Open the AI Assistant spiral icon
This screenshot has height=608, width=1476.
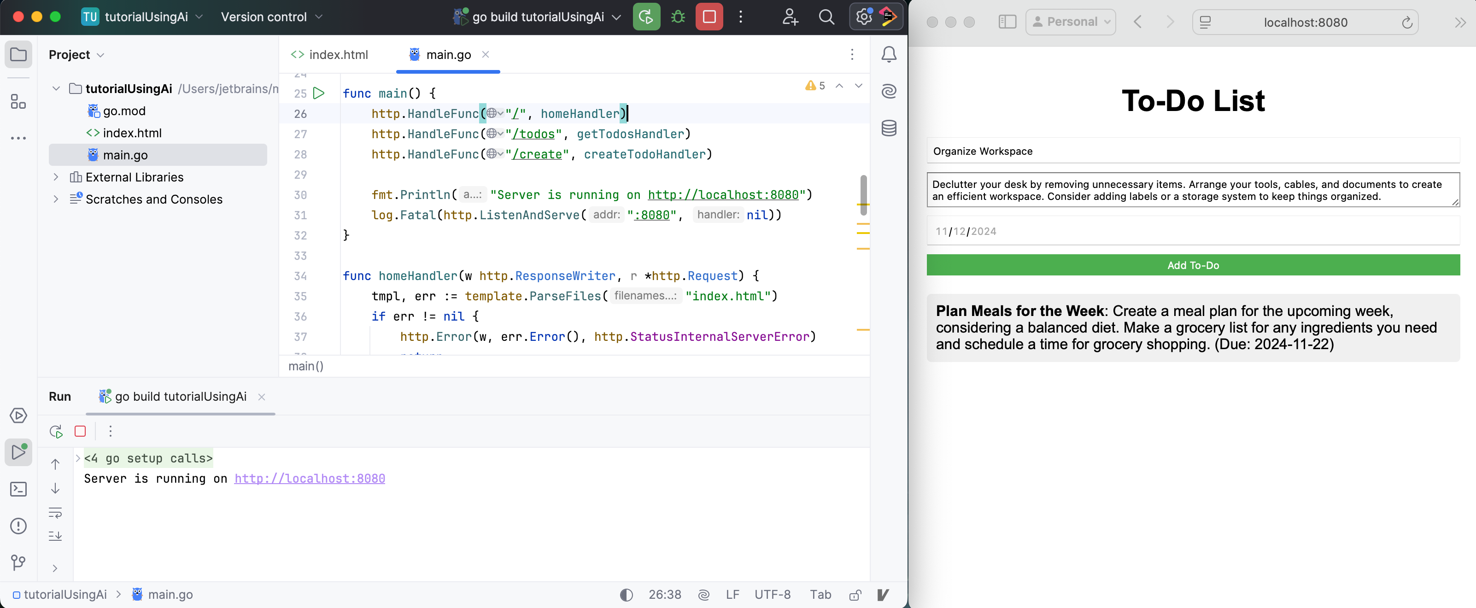coord(889,91)
